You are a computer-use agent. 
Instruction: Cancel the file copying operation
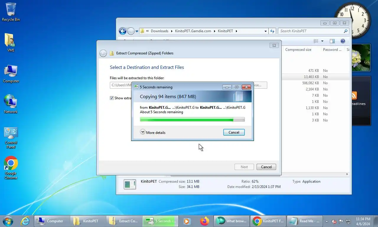[234, 132]
